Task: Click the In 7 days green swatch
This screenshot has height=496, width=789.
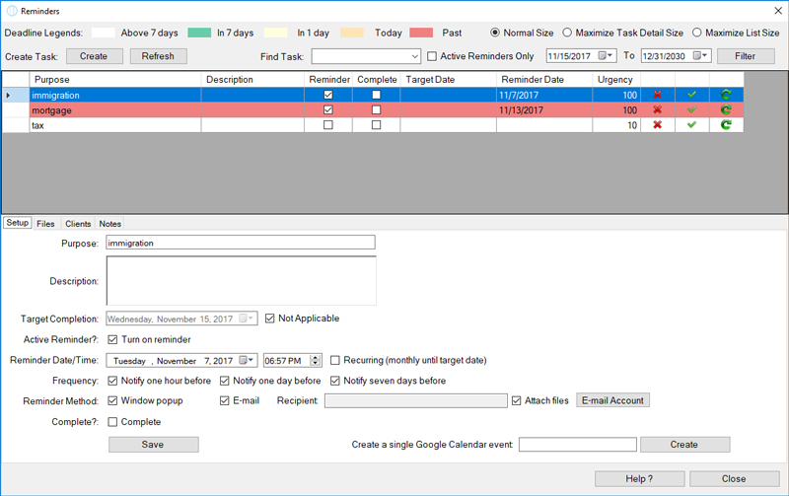Action: [199, 33]
